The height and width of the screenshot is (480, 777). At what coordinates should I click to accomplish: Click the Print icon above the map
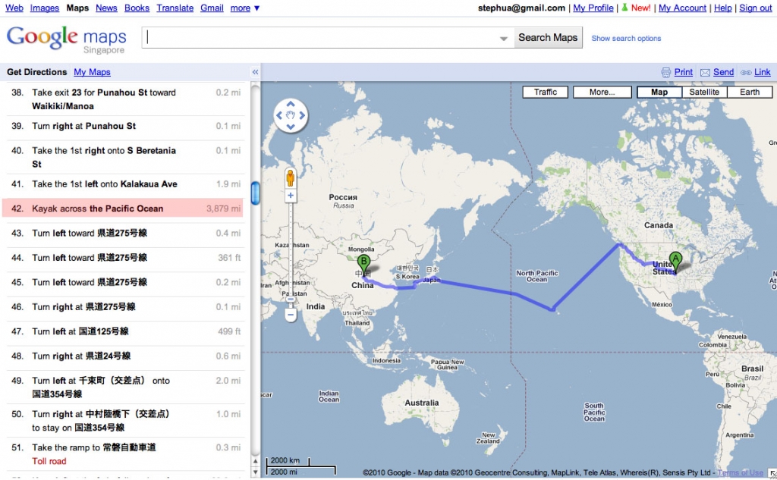pyautogui.click(x=665, y=72)
